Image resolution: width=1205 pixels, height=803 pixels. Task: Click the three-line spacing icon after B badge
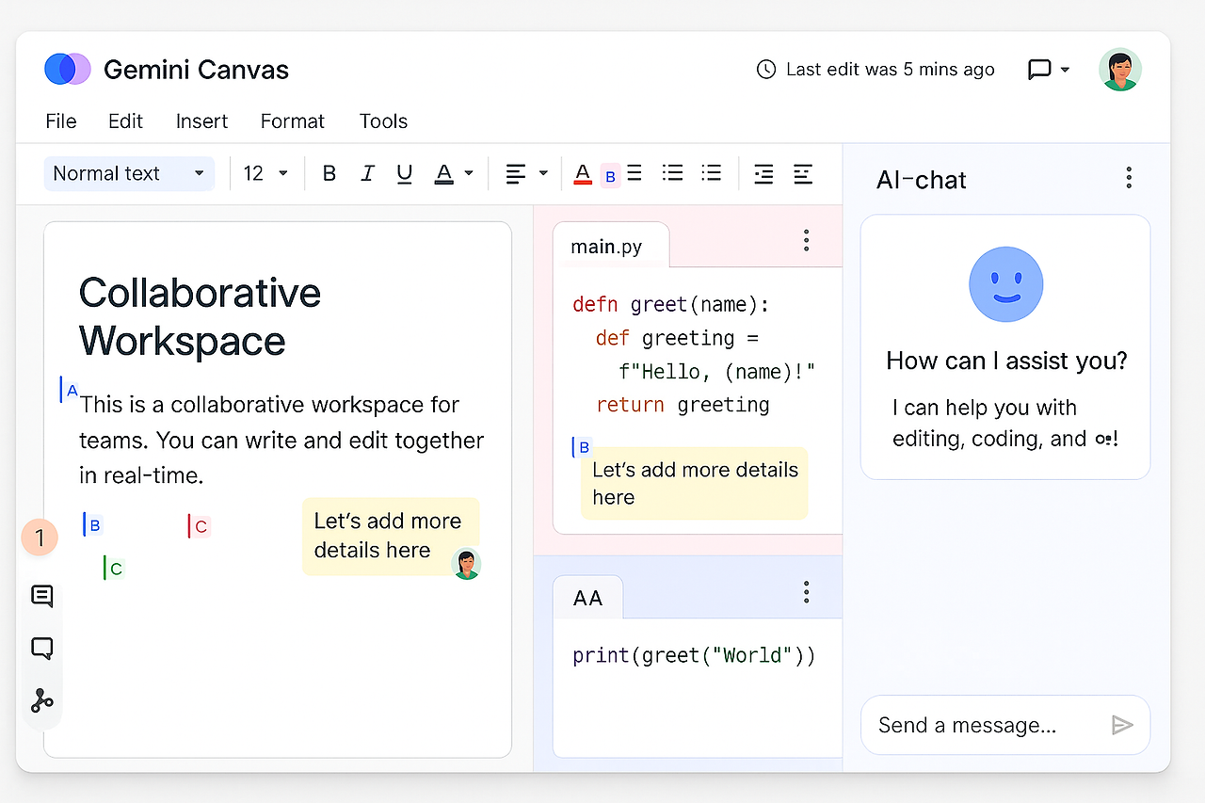[x=635, y=173]
